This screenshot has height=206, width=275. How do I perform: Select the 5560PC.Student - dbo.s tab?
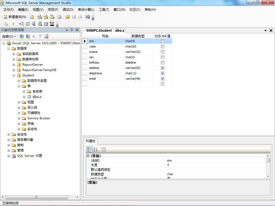(105, 31)
